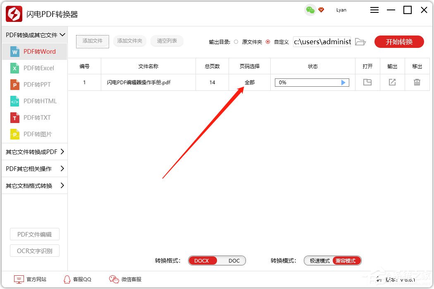
Task: Open WeChat share icon in title bar
Action: point(310,9)
